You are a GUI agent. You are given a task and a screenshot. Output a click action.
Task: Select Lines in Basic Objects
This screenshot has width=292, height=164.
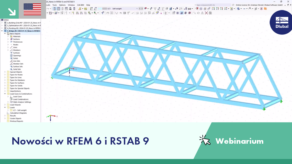15,47
